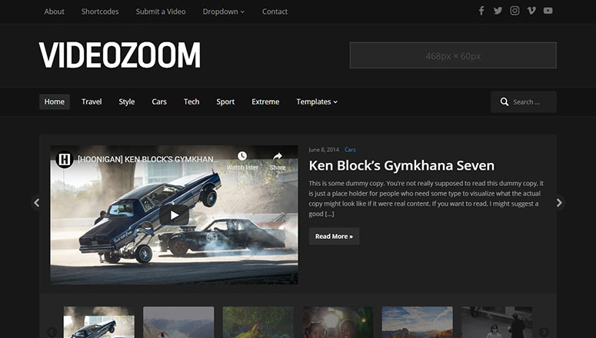
Task: Open the About page
Action: point(54,12)
